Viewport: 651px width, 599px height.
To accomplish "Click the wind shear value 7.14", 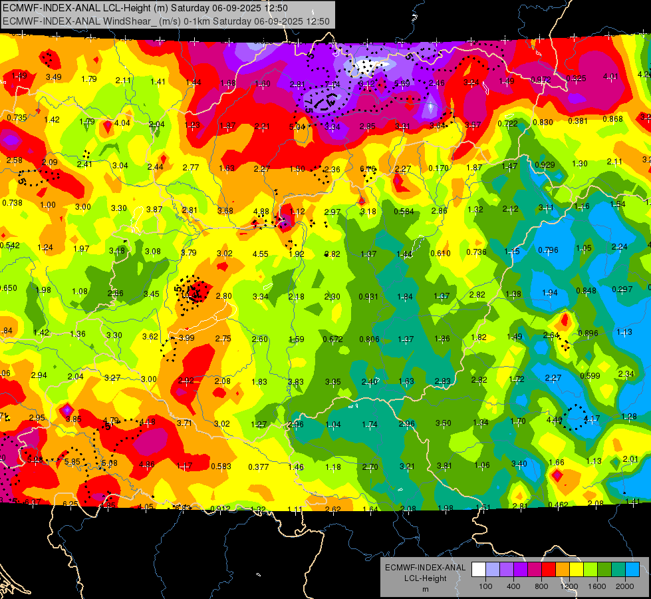I will (x=332, y=85).
